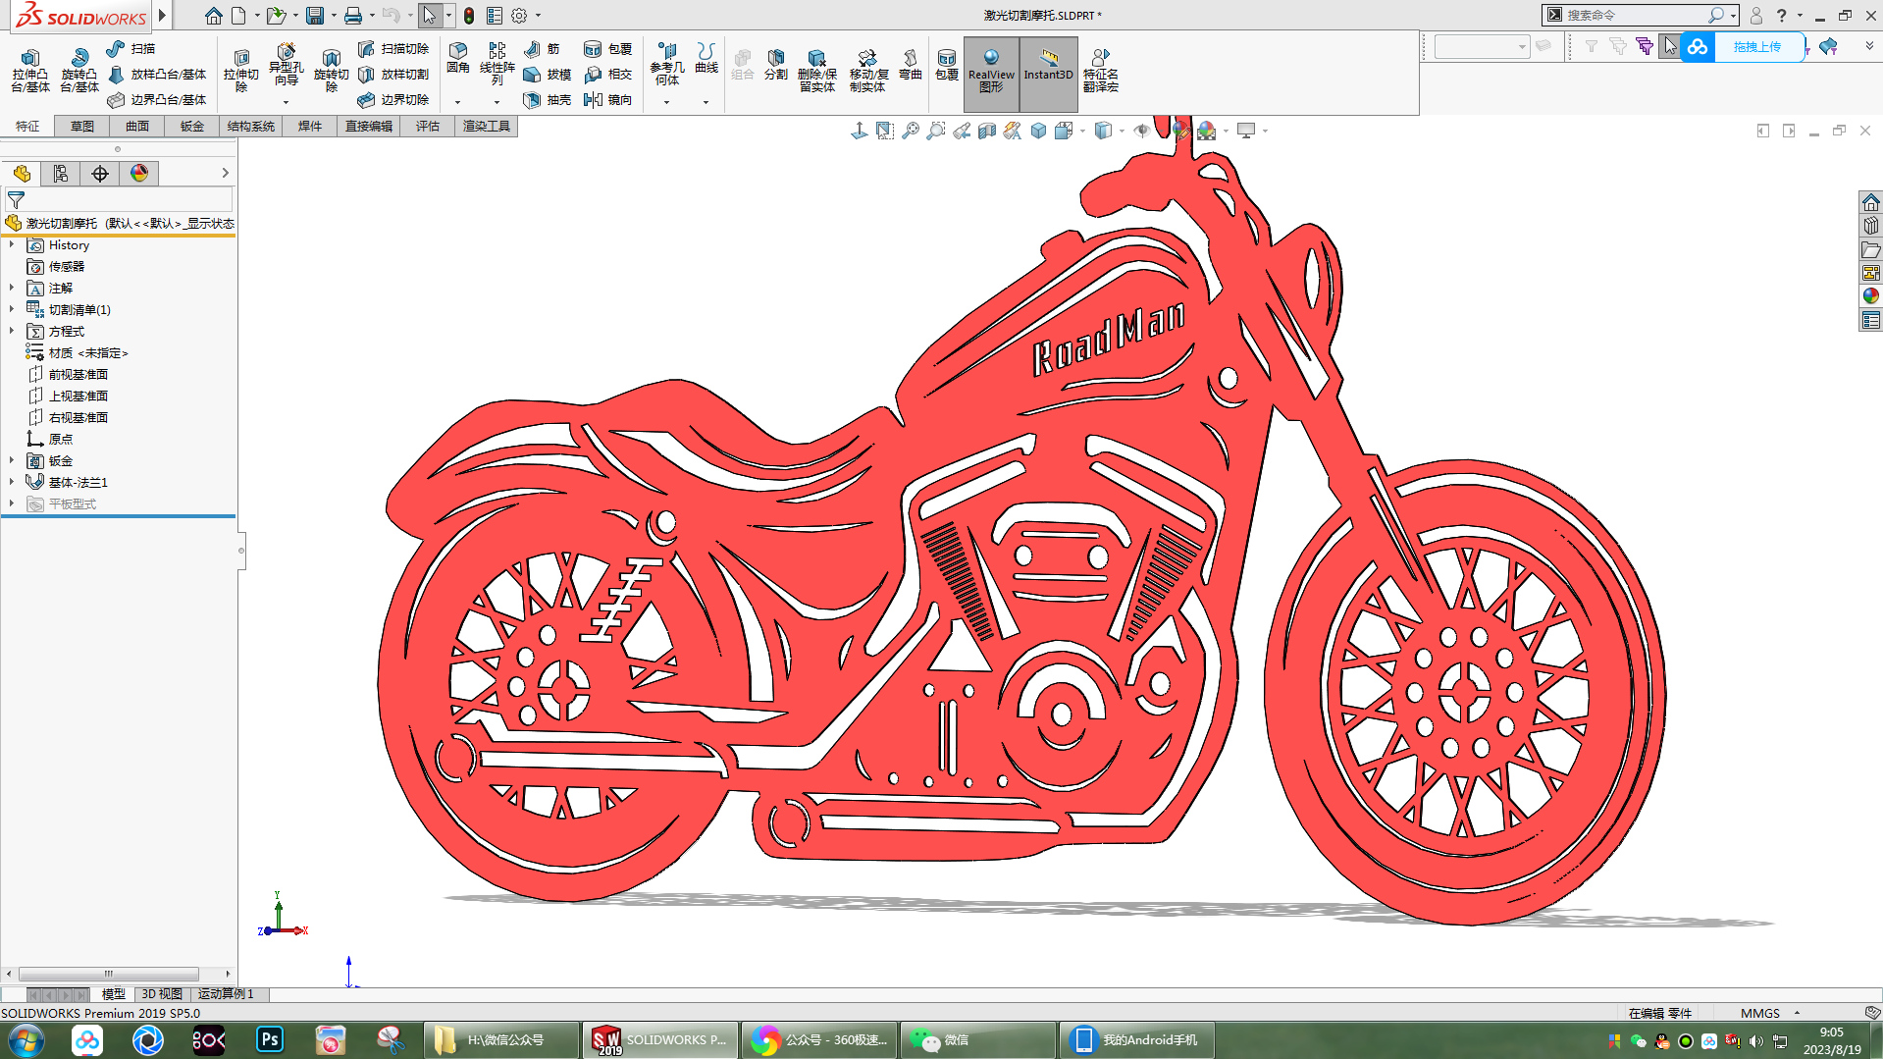Expand the History tree node
The image size is (1883, 1059).
click(x=12, y=245)
